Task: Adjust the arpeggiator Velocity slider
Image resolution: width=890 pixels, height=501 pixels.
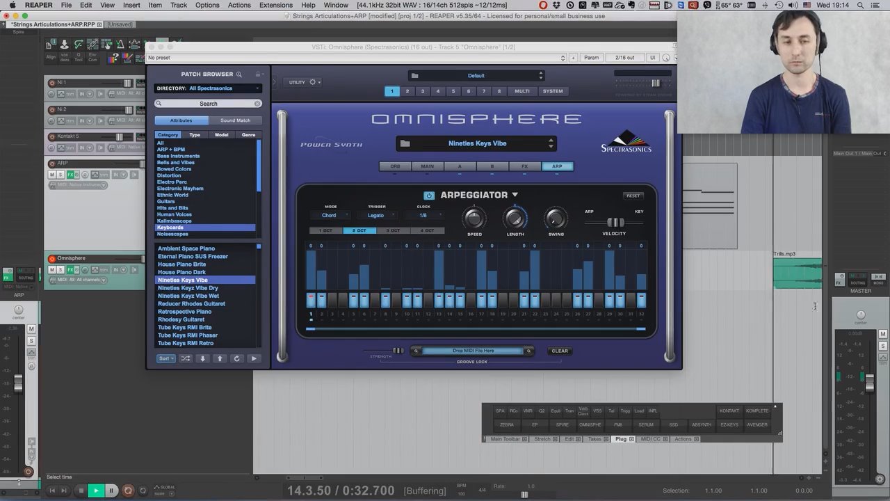Action: [x=615, y=223]
